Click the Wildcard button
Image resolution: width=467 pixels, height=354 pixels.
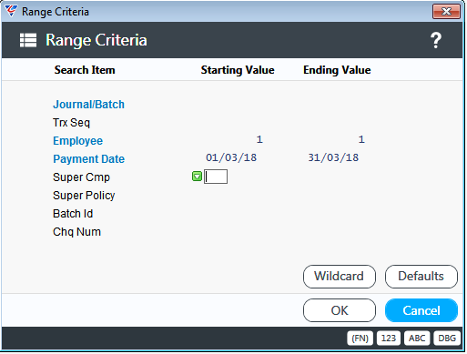click(340, 277)
